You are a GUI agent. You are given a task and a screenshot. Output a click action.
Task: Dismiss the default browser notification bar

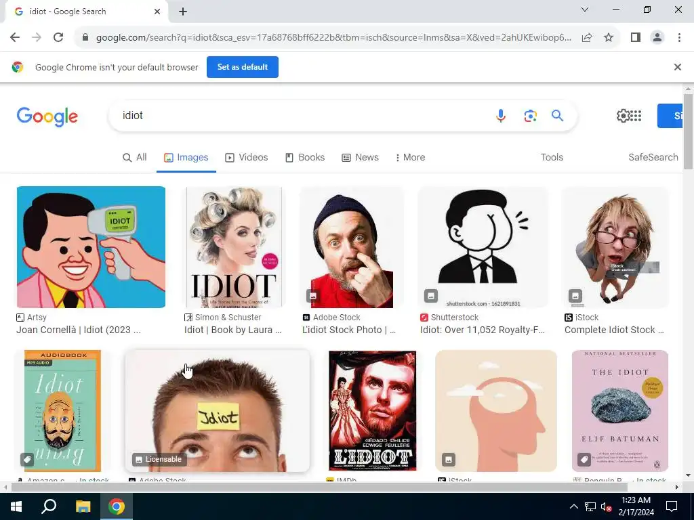(x=678, y=67)
